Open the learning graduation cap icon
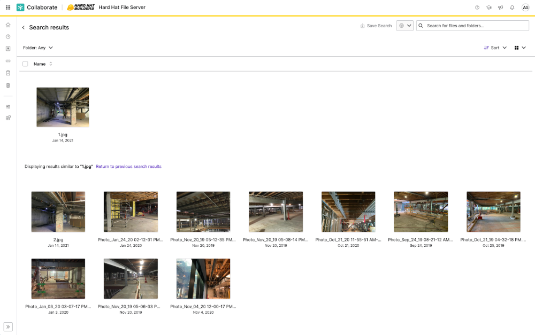Image resolution: width=535 pixels, height=335 pixels. (488, 7)
